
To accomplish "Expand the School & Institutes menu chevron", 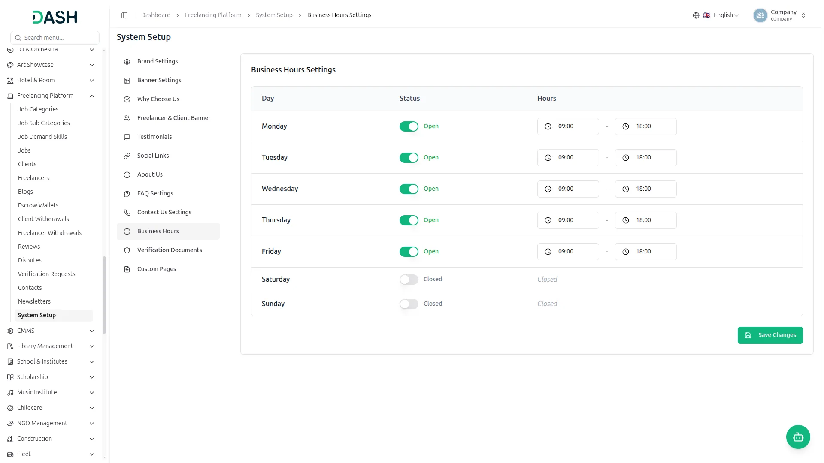I will 92,362.
